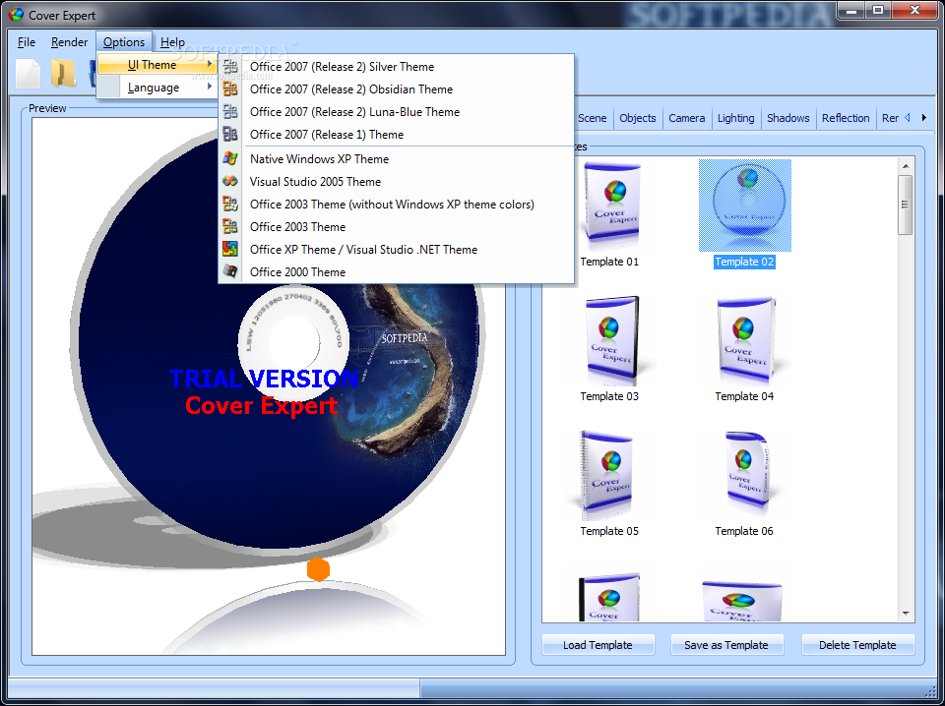Select Visual Studio 2005 Theme

click(x=396, y=181)
